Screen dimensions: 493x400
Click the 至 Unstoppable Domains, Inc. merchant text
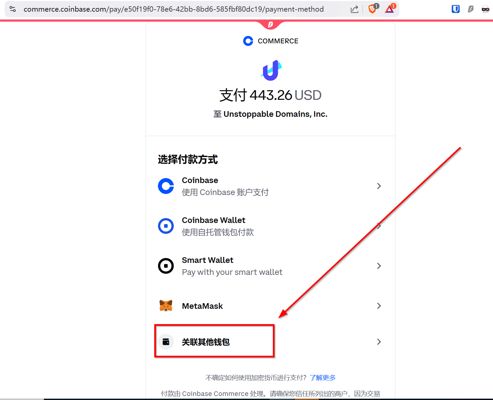coord(270,114)
